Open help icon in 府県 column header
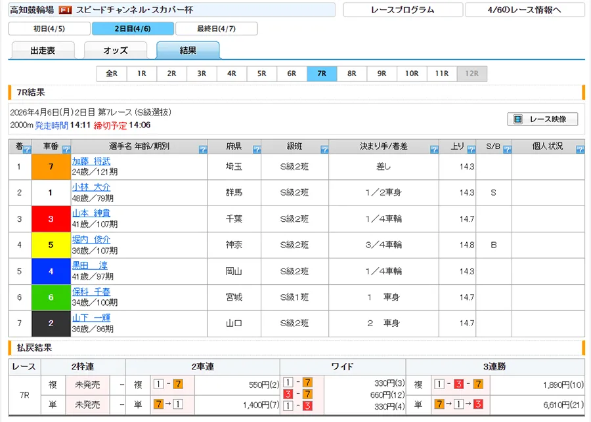Image resolution: width=591 pixels, height=422 pixels. pyautogui.click(x=256, y=150)
